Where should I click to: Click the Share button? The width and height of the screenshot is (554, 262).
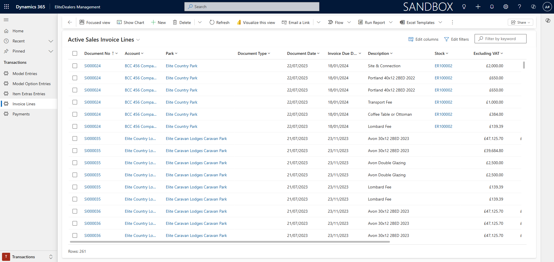click(x=520, y=22)
